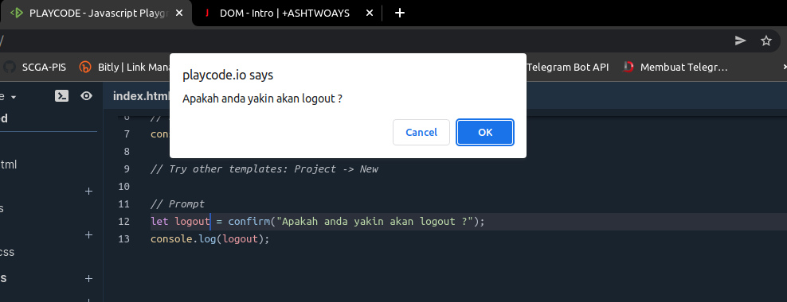Open the Bitly Link Management bookmark

(x=126, y=67)
